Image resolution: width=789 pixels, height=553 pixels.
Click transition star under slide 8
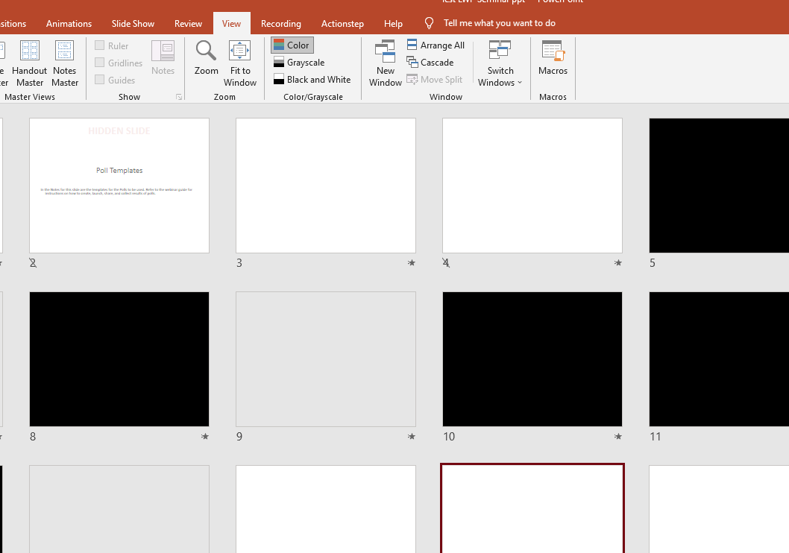205,437
